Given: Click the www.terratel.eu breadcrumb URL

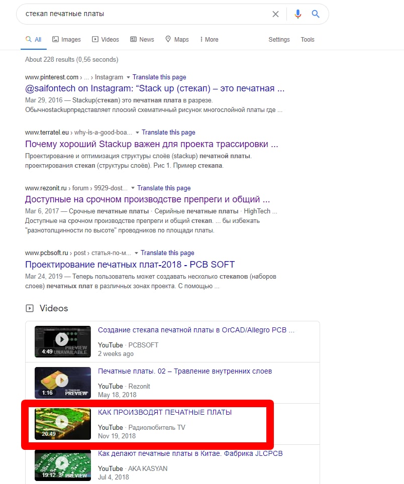Looking at the screenshot, I should [47, 133].
